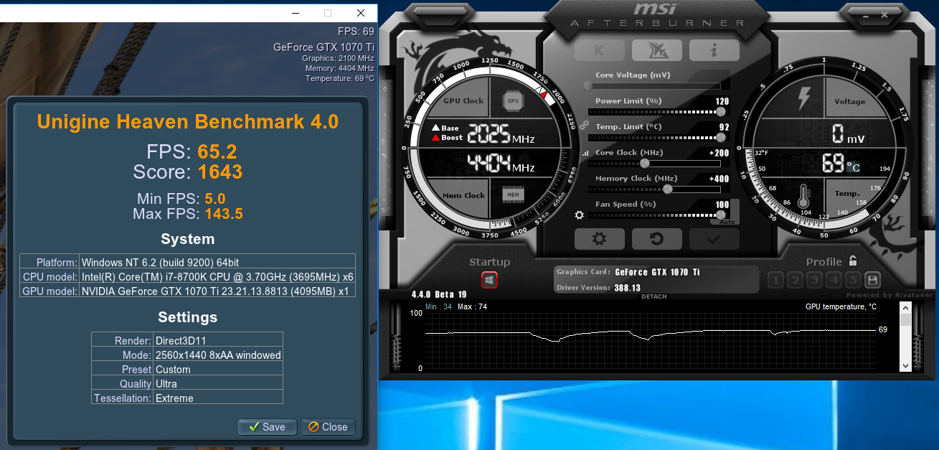The height and width of the screenshot is (450, 939).
Task: Close the Unigine Heaven window with X
Action: tap(361, 13)
